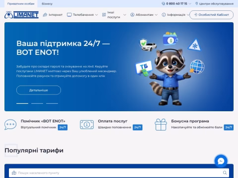Expand the Інформація dropdown chevron
238x178 pixels.
pos(188,15)
